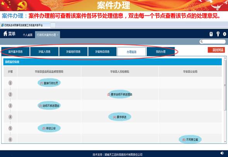Click the magnifier icon in search box
The image size is (228, 157).
click(202, 42)
